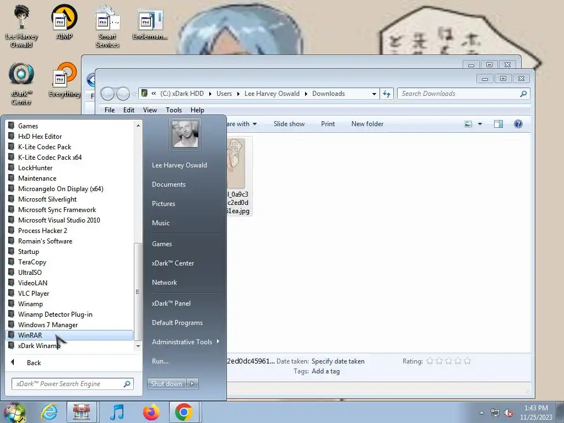Open the Everything desktop shortcut

click(x=64, y=80)
